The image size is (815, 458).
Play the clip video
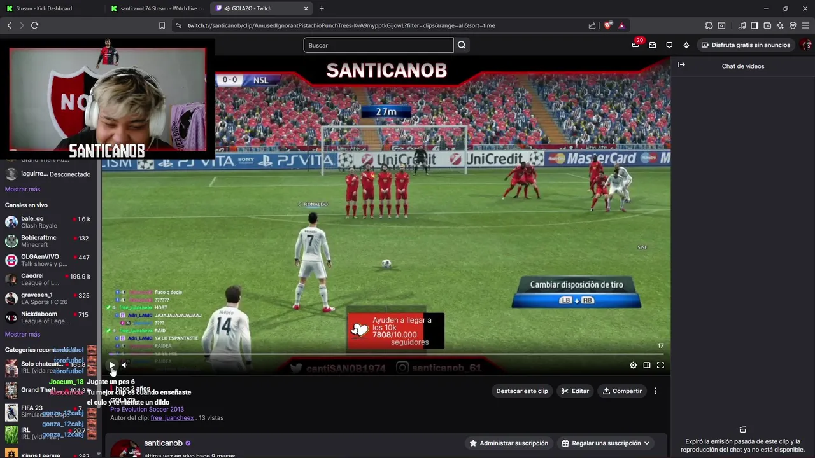tap(112, 365)
